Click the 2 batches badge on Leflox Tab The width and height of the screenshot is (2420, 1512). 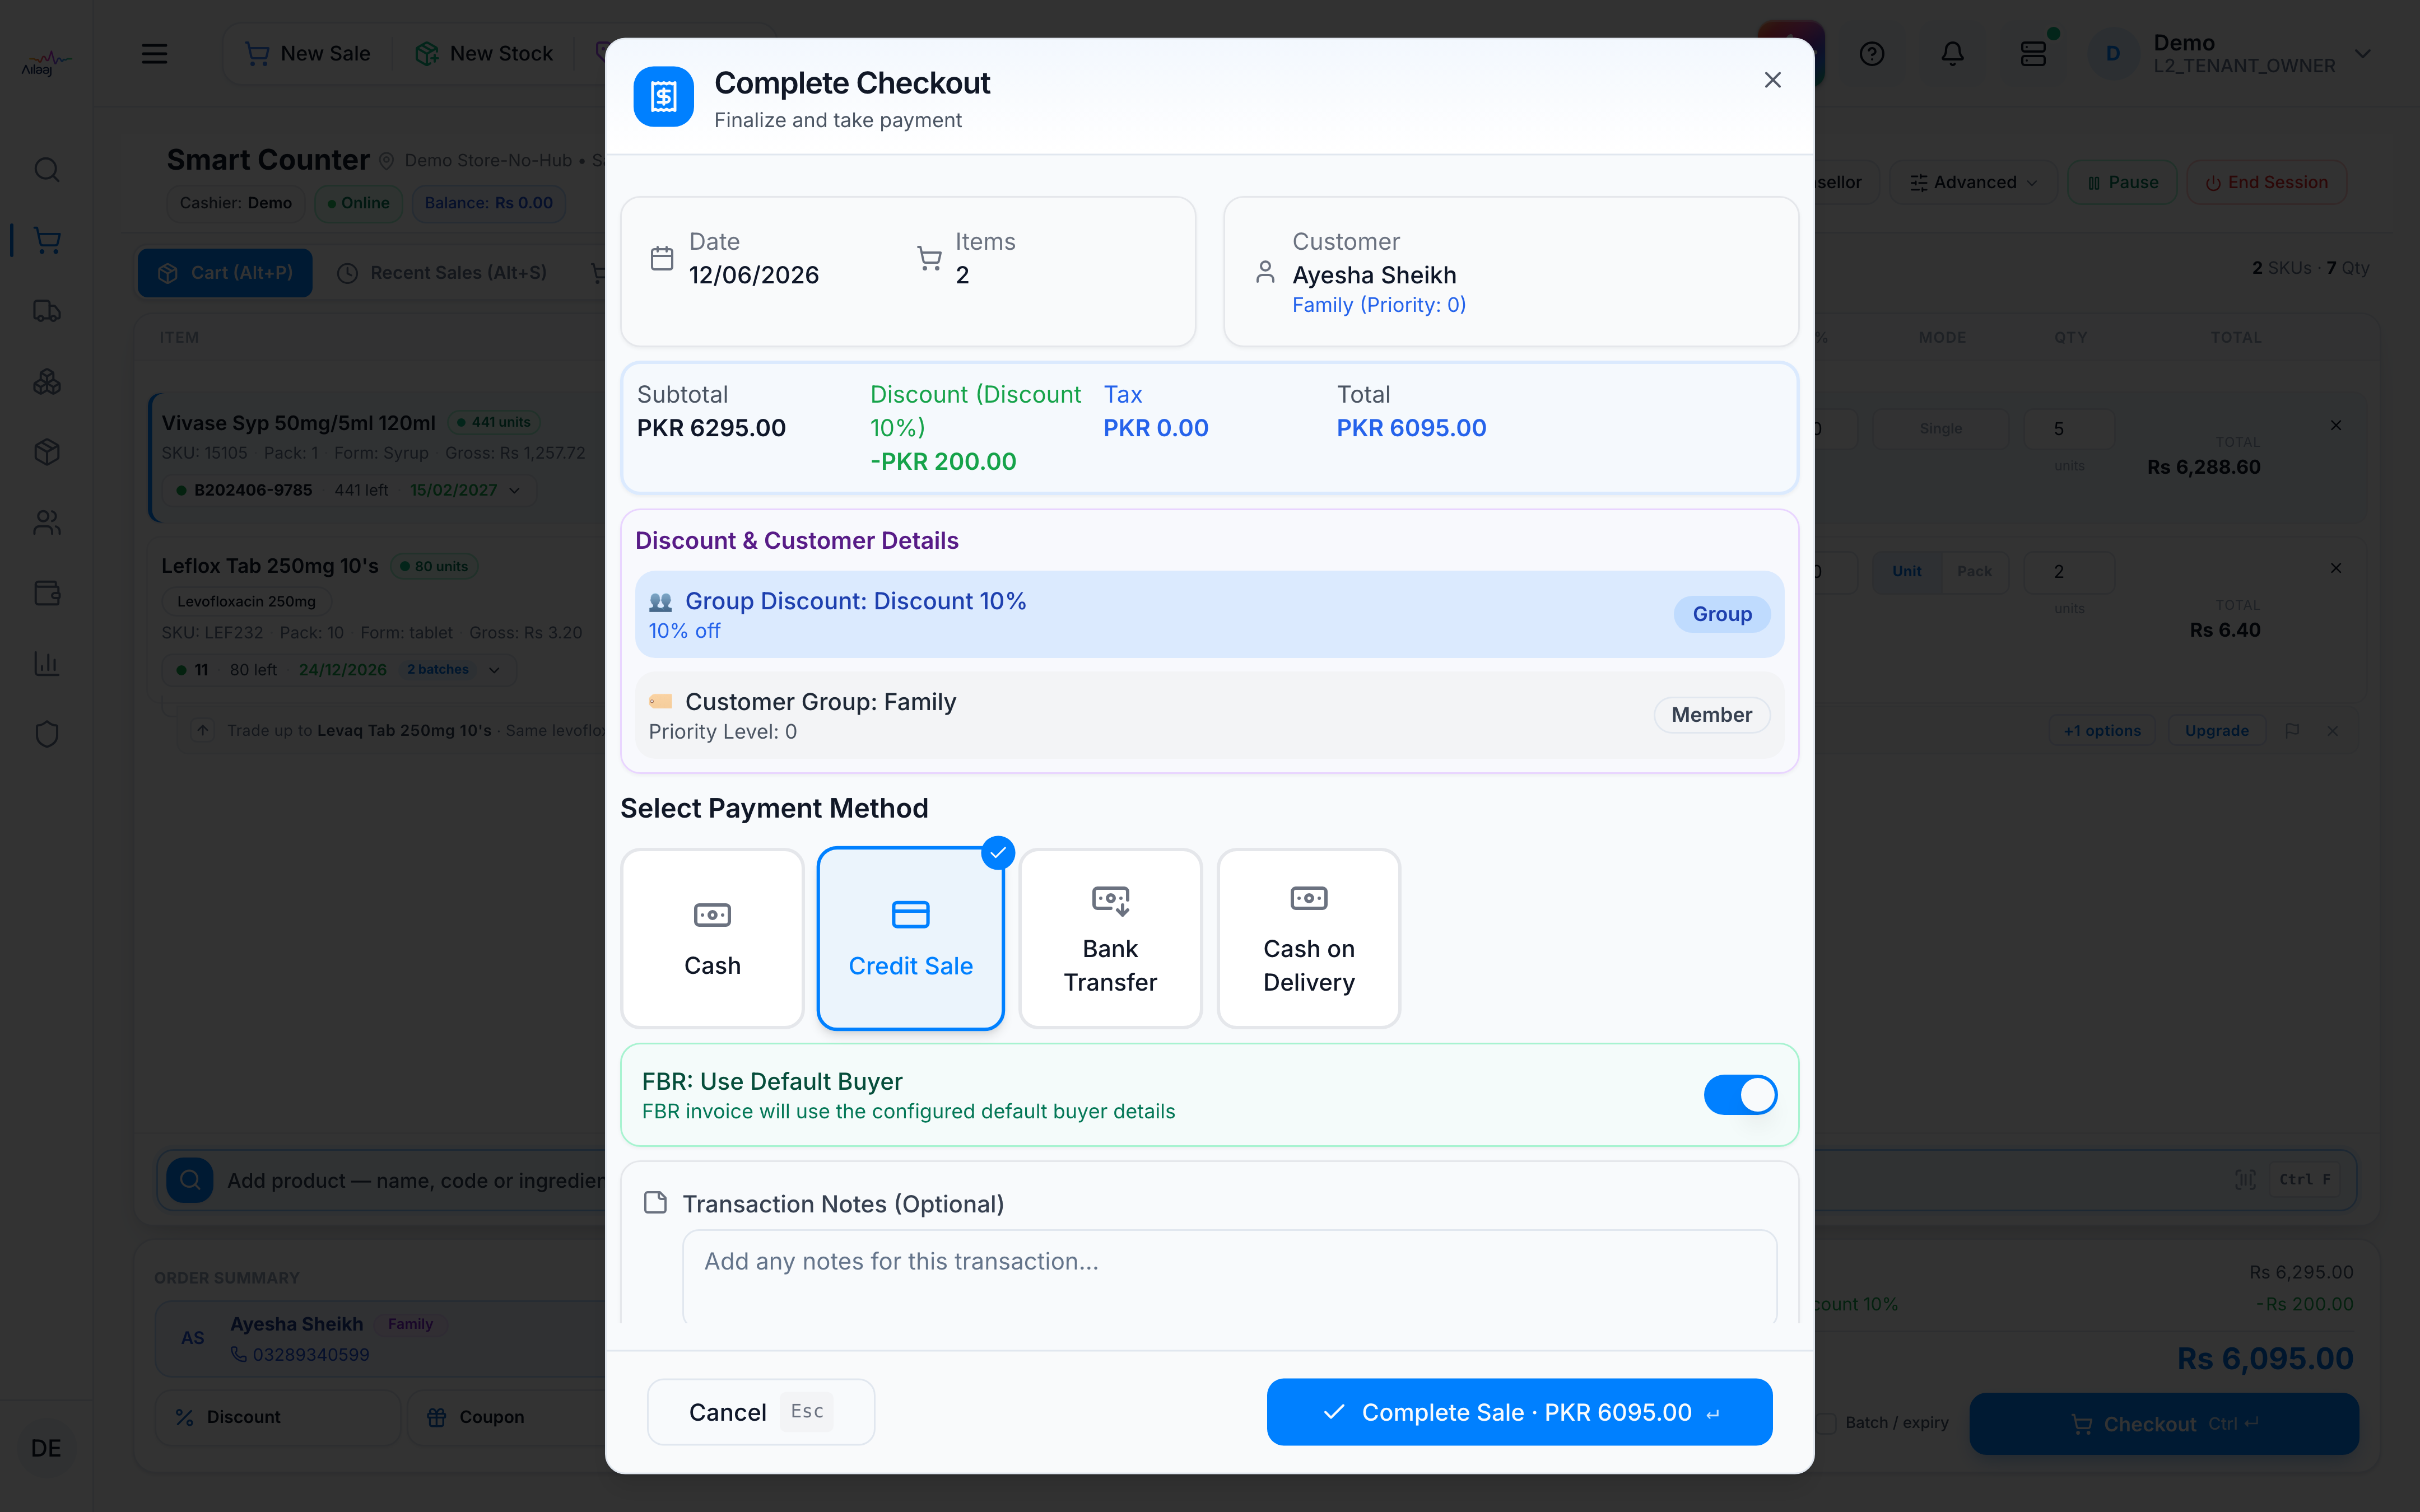pos(438,670)
